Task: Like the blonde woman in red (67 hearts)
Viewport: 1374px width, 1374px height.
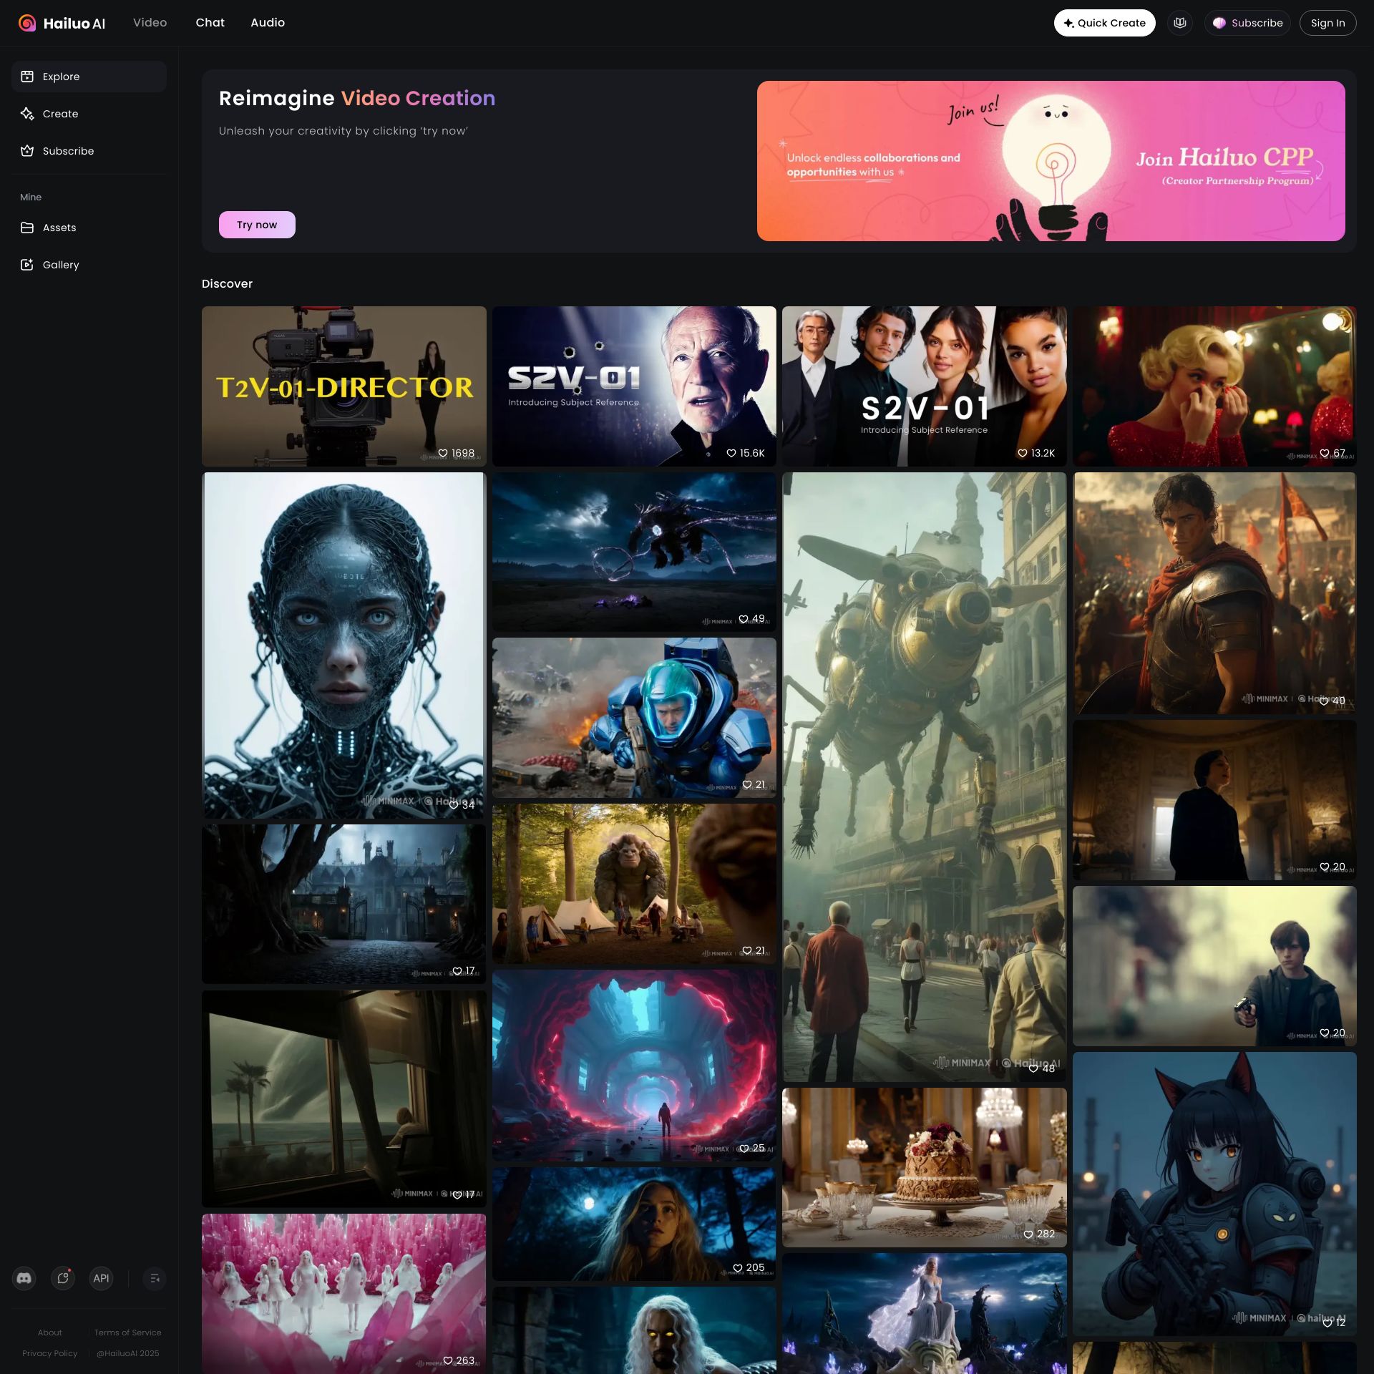Action: 1325,453
